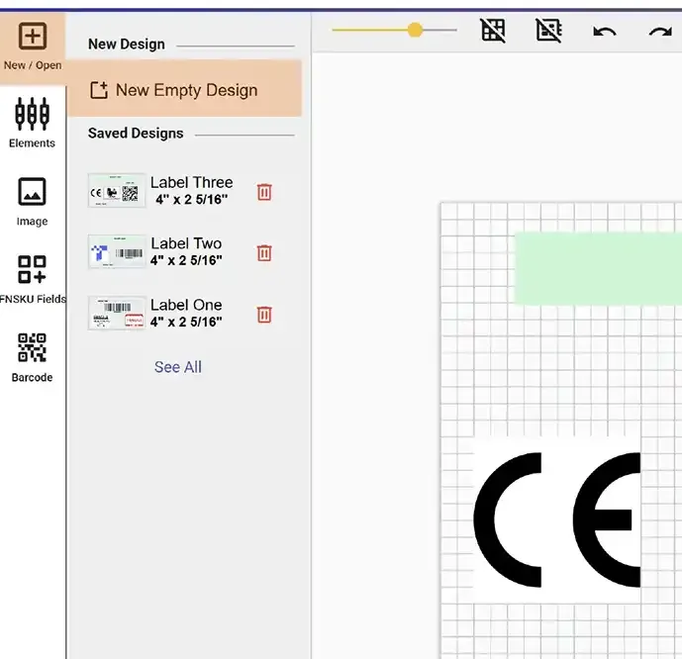Image resolution: width=682 pixels, height=659 pixels.
Task: Open the New / Open sidebar tab
Action: tap(33, 47)
